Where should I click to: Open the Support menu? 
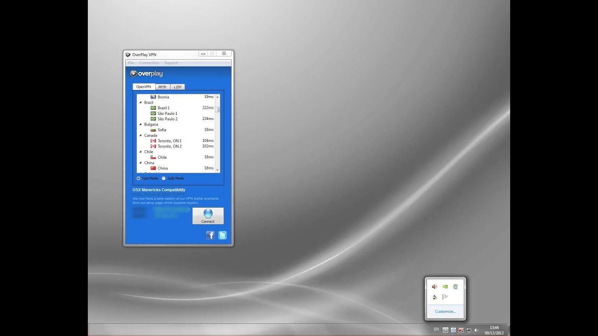point(171,63)
